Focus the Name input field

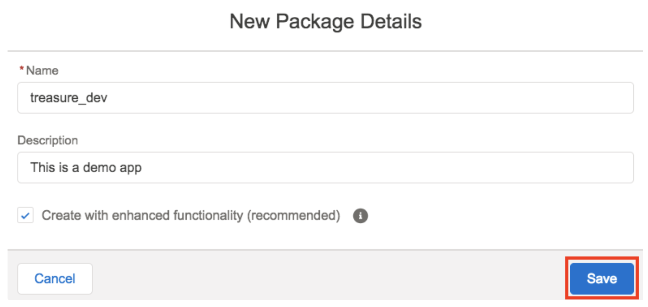pyautogui.click(x=325, y=97)
